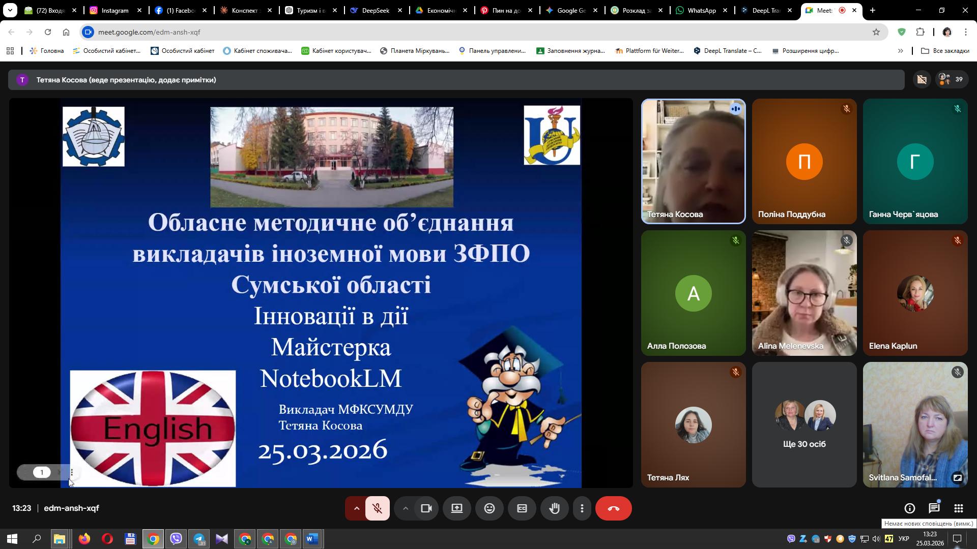Open more call options menu
Viewport: 977px width, 549px height.
click(582, 508)
